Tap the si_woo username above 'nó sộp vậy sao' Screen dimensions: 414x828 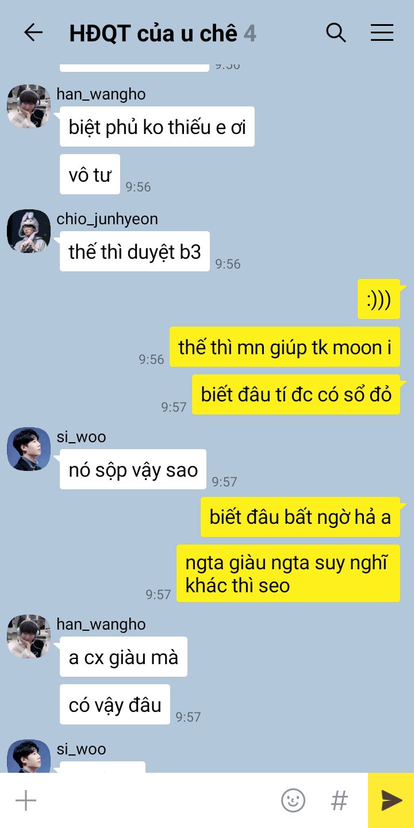click(x=81, y=437)
